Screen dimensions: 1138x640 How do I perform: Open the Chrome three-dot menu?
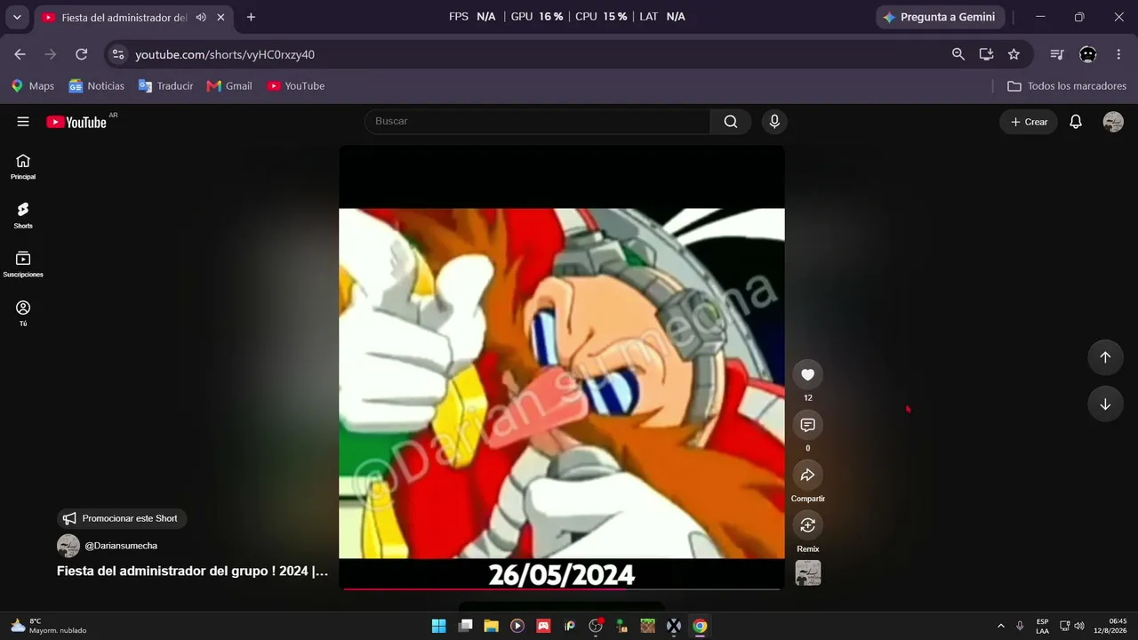(x=1118, y=54)
